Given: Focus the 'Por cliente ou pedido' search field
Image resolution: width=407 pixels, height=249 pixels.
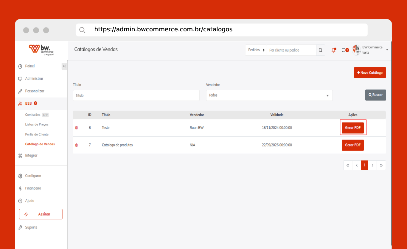Looking at the screenshot, I should click(291, 50).
